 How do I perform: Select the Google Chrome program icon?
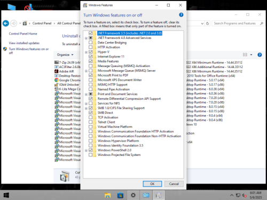[x=57, y=80]
